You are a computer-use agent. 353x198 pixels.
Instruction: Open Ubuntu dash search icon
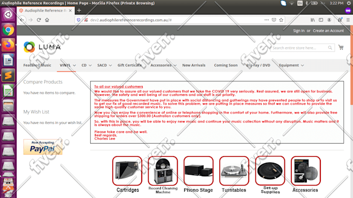pos(8,15)
